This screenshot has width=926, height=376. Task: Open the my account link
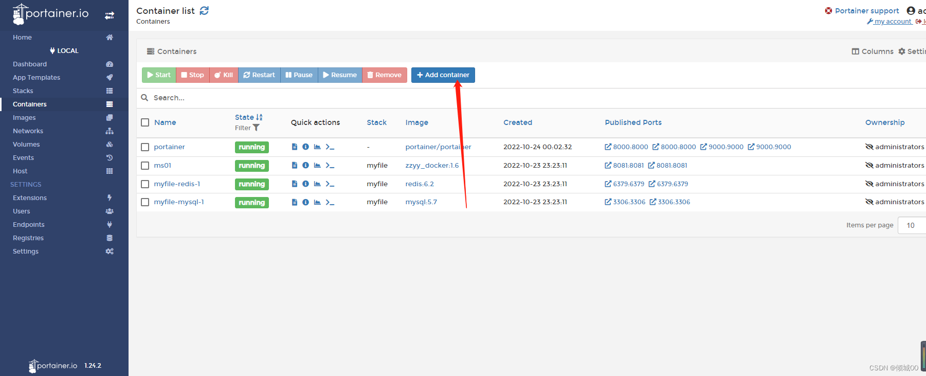pos(889,22)
